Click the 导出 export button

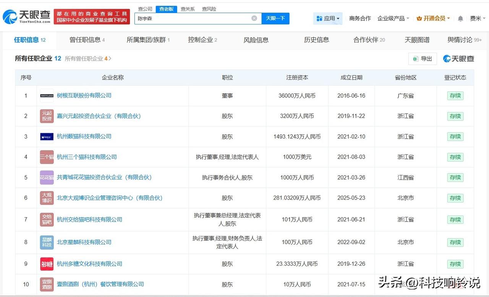tap(423, 59)
